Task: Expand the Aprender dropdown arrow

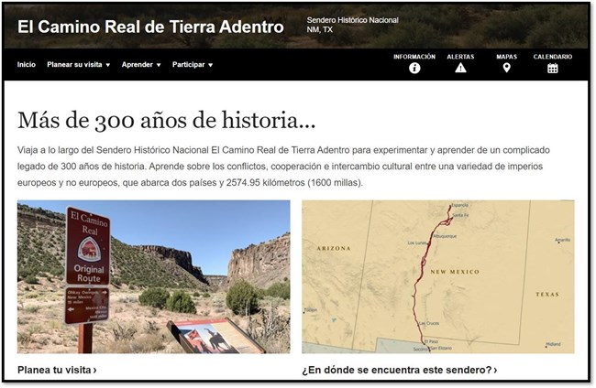Action: (159, 65)
